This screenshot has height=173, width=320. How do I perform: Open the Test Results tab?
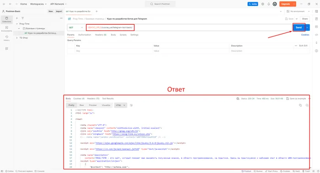[108, 99]
